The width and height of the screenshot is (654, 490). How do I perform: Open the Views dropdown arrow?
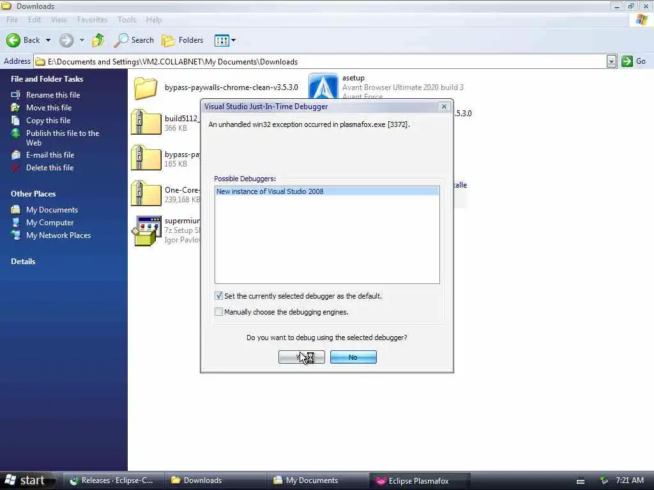click(234, 40)
